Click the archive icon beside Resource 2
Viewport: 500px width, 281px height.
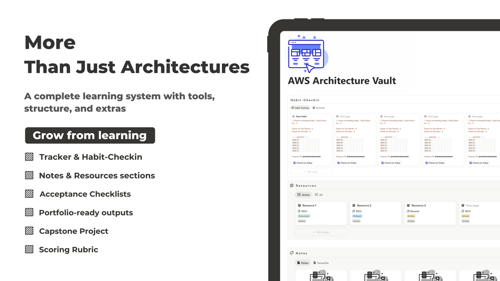(354, 205)
